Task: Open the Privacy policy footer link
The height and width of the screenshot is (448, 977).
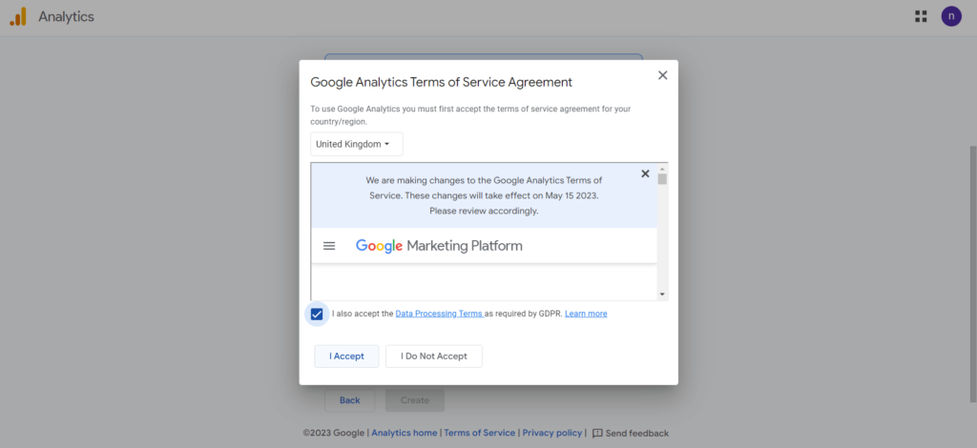Action: coord(552,433)
